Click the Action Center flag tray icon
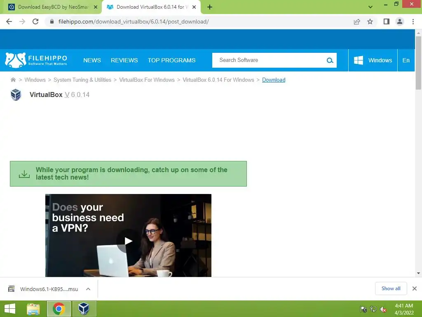 (363, 309)
